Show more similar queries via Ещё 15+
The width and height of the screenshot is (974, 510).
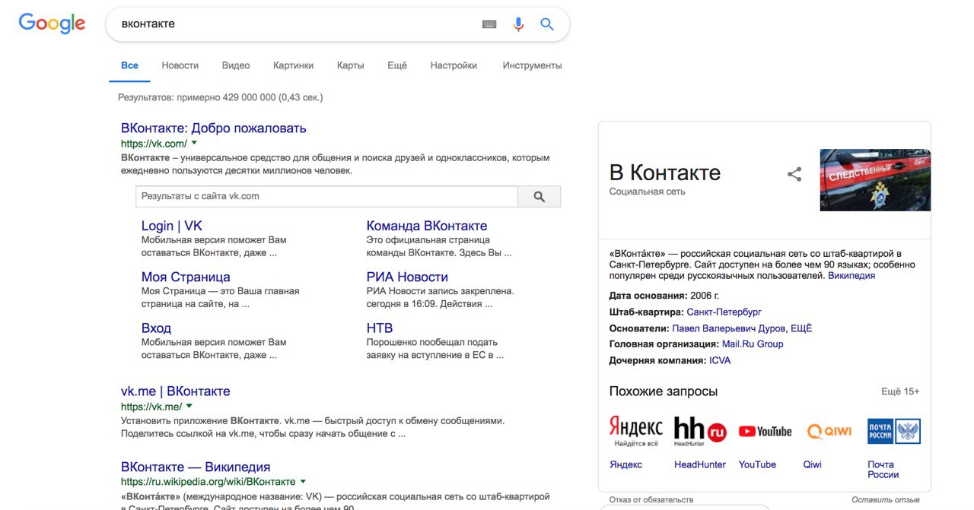click(900, 391)
